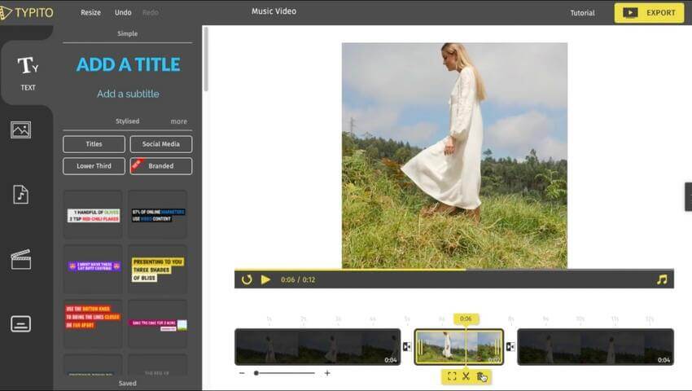
Task: Play the video preview
Action: tap(265, 279)
